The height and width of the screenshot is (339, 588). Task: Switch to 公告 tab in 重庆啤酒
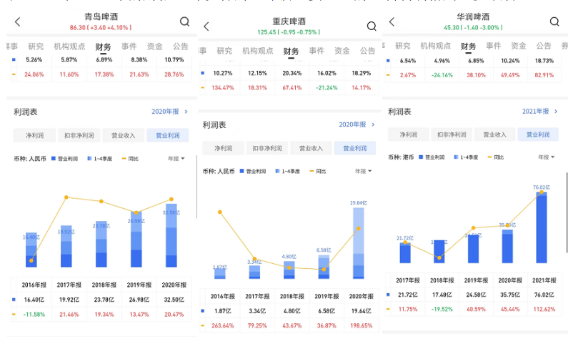click(x=367, y=51)
